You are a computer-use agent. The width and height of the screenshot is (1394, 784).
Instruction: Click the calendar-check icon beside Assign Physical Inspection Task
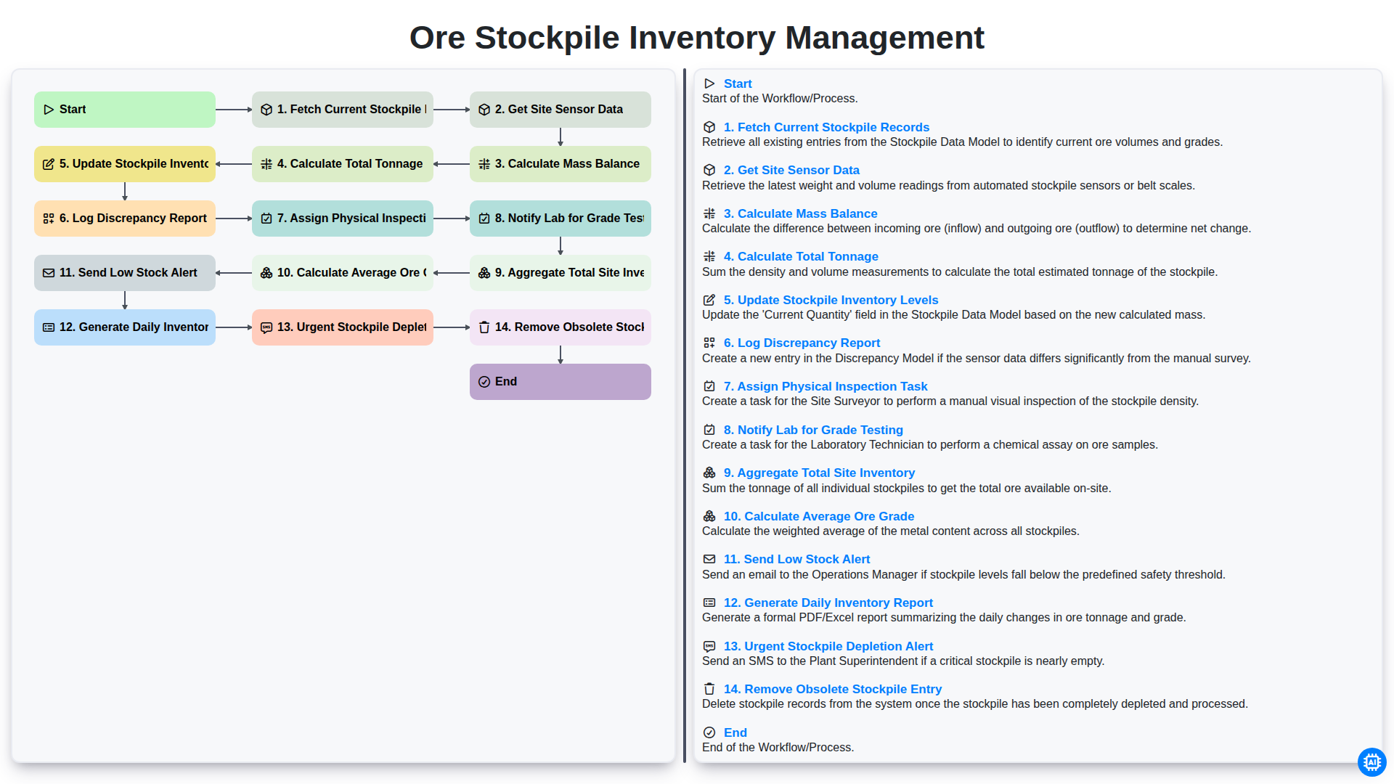pos(709,386)
